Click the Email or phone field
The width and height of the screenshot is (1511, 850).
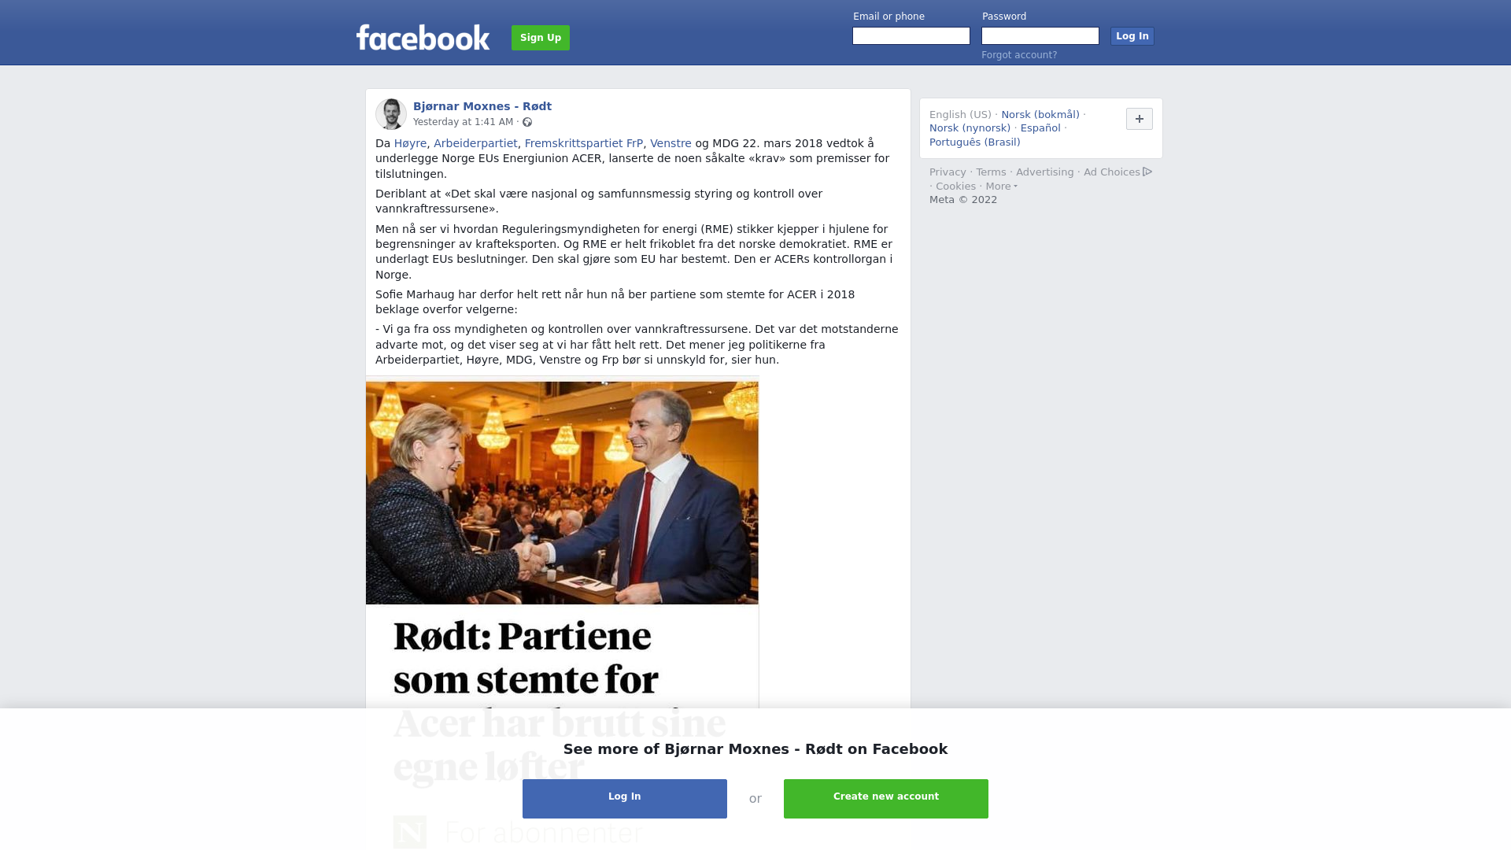[911, 36]
